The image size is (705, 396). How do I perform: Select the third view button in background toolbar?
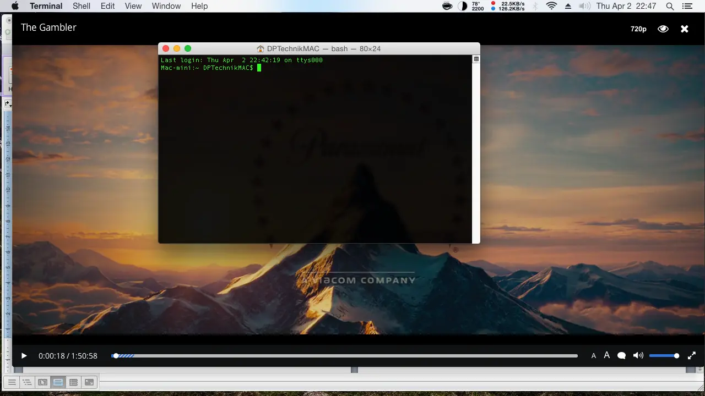click(42, 382)
